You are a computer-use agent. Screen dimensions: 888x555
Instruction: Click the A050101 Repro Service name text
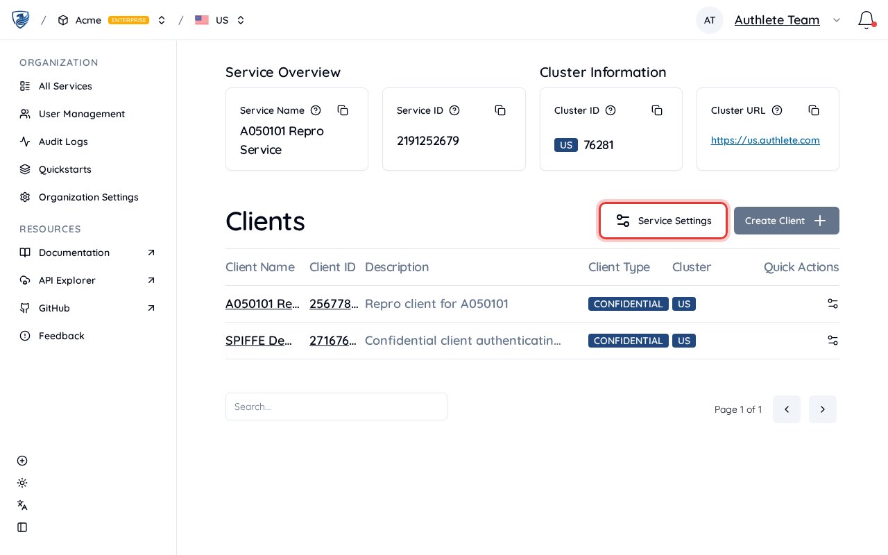pos(282,140)
